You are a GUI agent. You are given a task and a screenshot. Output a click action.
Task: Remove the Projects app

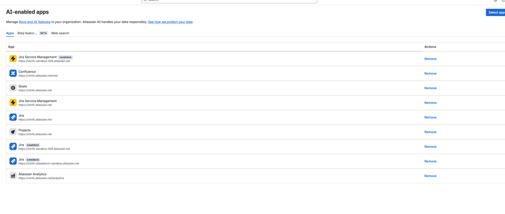430,132
